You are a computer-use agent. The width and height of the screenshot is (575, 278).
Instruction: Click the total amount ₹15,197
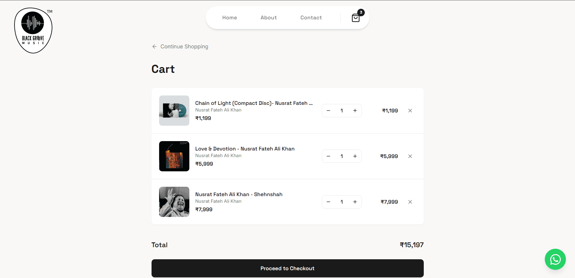click(x=412, y=245)
